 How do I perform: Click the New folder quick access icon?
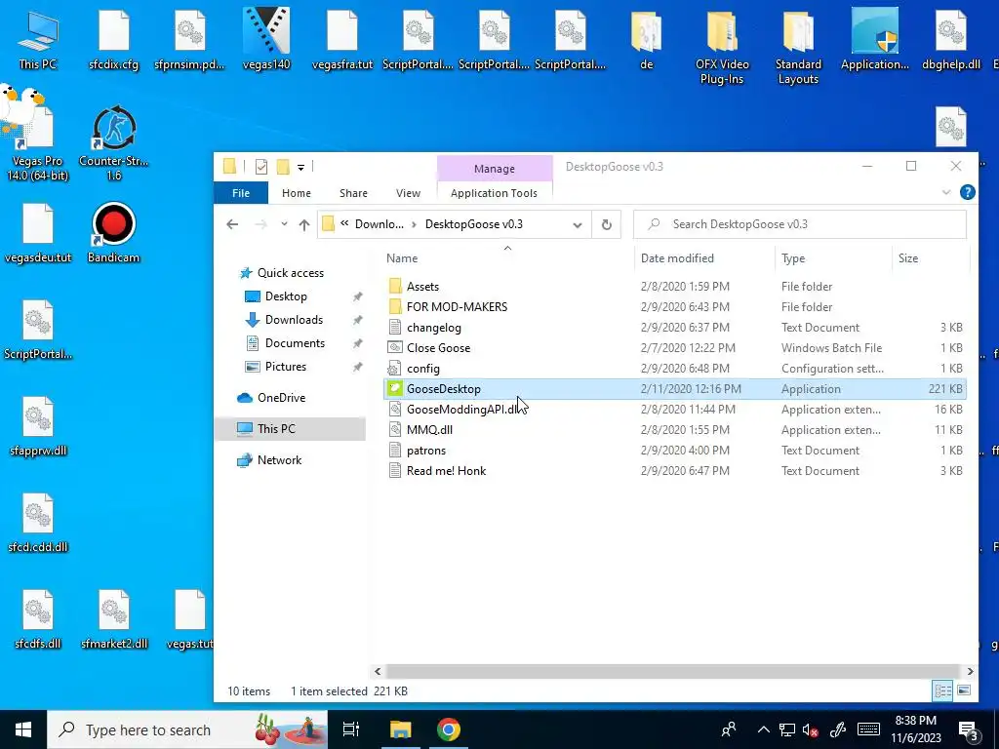(283, 167)
